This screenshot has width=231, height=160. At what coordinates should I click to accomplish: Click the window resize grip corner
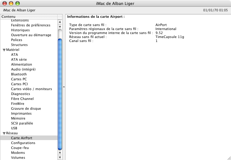pyautogui.click(x=229, y=158)
